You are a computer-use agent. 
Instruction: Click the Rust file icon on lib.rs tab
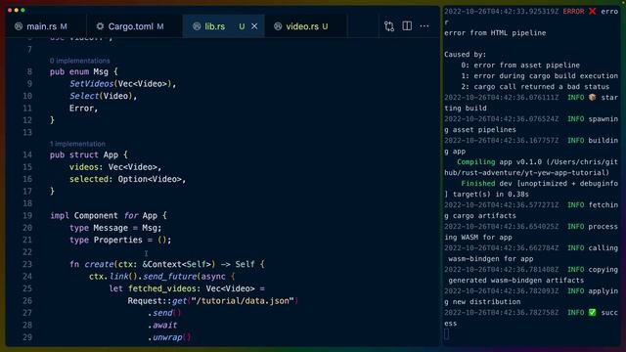[x=197, y=26]
